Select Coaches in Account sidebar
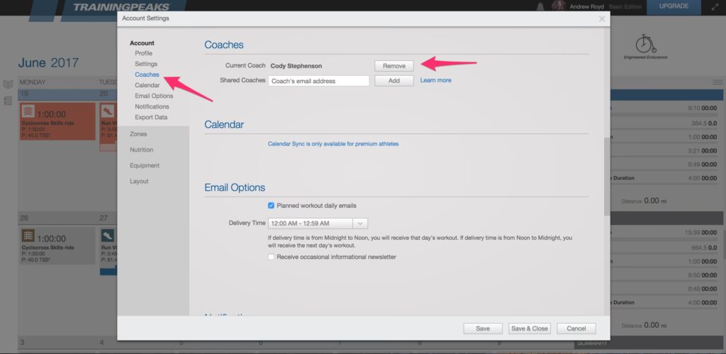The image size is (726, 354). pos(147,74)
